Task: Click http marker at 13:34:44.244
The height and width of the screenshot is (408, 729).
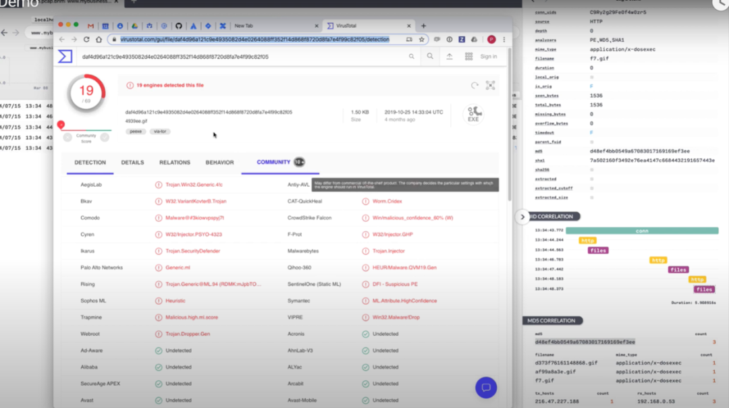Action: [588, 240]
